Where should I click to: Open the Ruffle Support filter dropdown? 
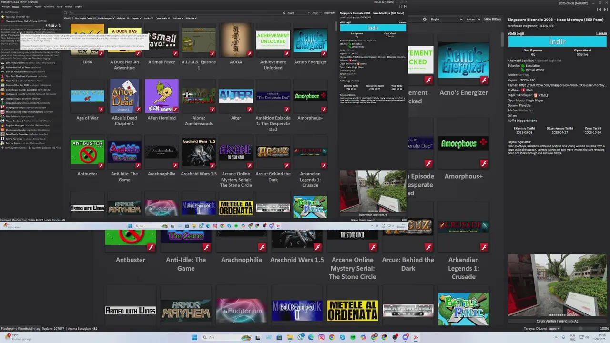[106, 18]
